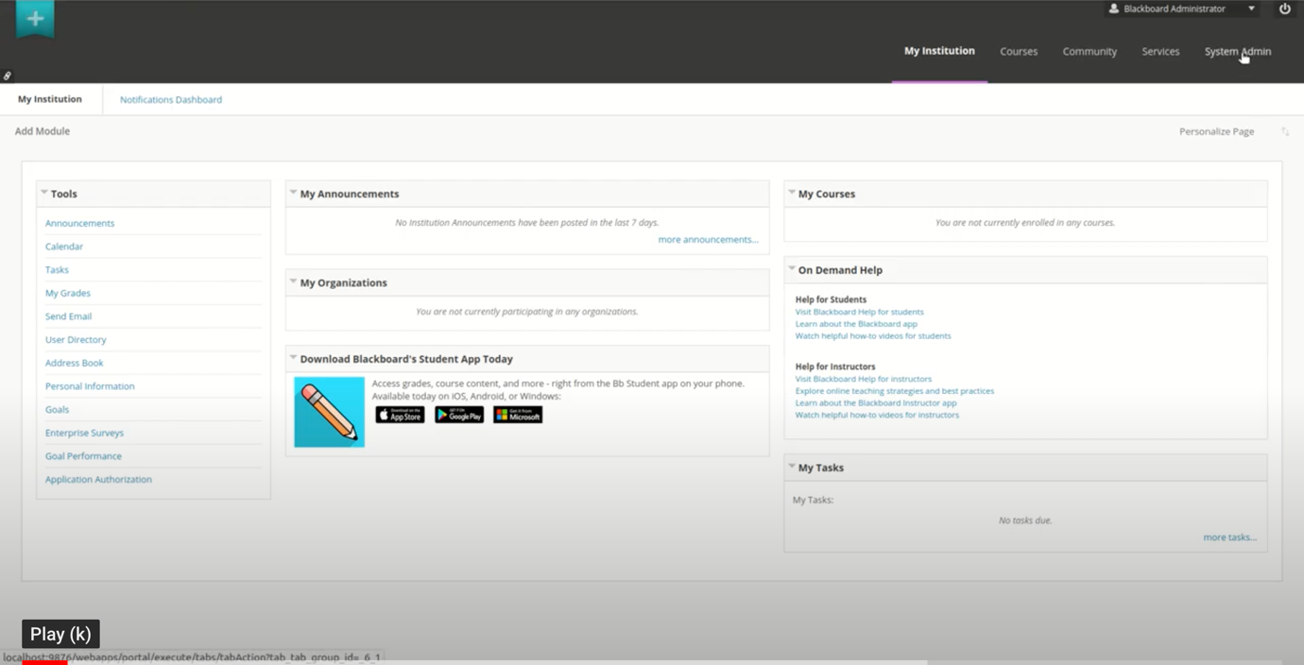Collapse the My Tasks module
This screenshot has height=665, width=1304.
[791, 467]
